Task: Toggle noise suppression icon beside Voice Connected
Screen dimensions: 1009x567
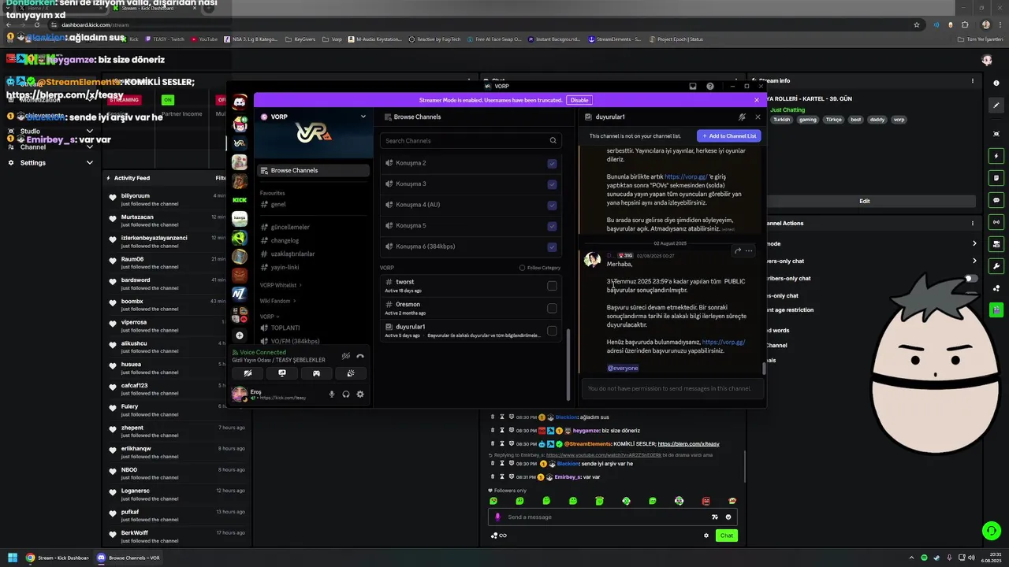Action: click(345, 356)
